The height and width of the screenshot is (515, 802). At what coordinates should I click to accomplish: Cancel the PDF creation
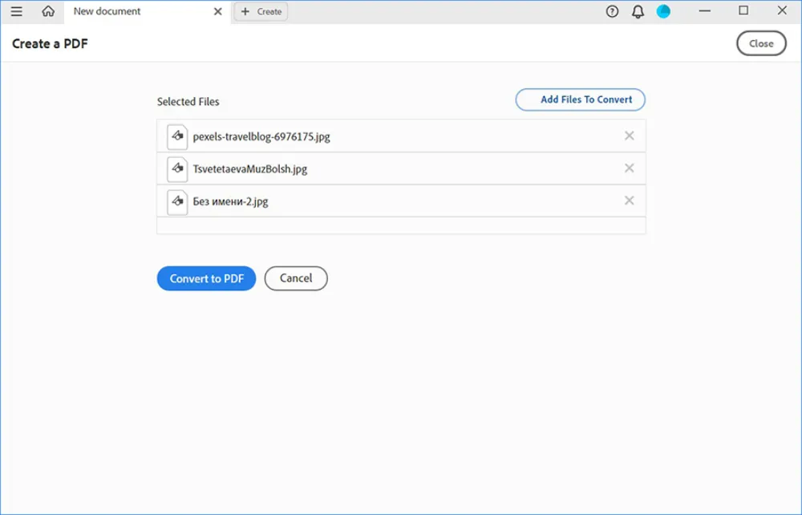pyautogui.click(x=296, y=278)
